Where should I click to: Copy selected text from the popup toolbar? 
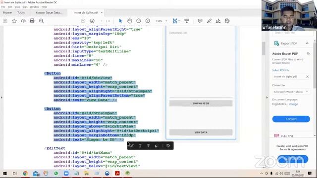pyautogui.click(x=157, y=145)
